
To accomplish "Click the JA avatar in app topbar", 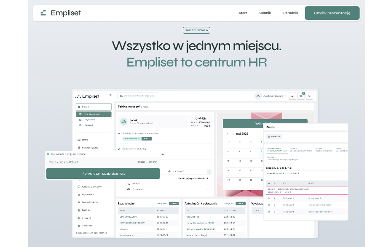I will pyautogui.click(x=258, y=96).
